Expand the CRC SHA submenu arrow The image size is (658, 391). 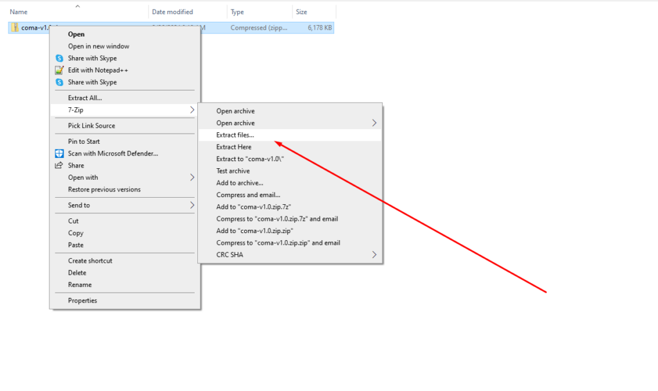click(374, 254)
